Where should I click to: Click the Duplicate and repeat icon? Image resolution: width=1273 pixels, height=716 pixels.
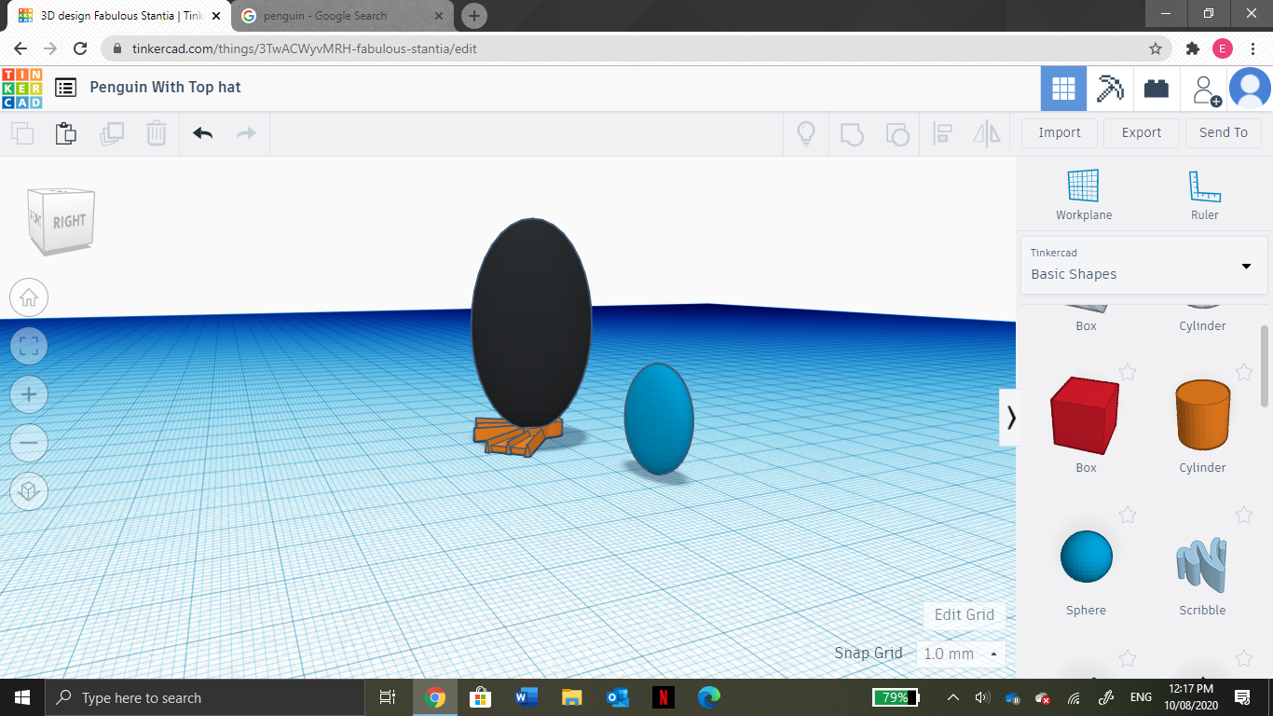pyautogui.click(x=112, y=133)
